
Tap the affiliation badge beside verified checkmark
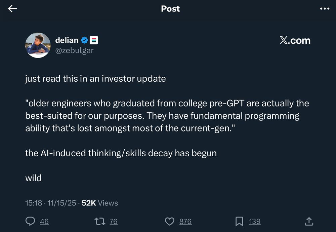click(94, 40)
